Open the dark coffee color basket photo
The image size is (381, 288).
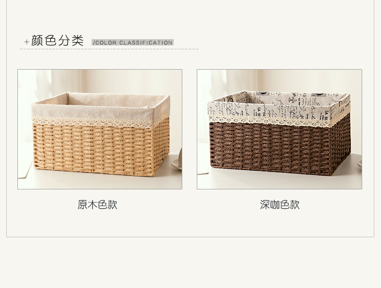[x=279, y=129]
